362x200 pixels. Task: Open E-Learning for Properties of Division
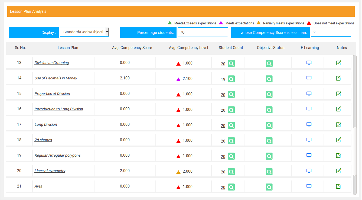pos(309,93)
